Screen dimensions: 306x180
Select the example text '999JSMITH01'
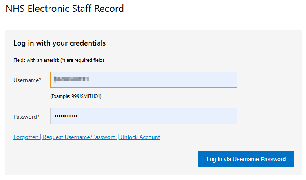coord(86,96)
